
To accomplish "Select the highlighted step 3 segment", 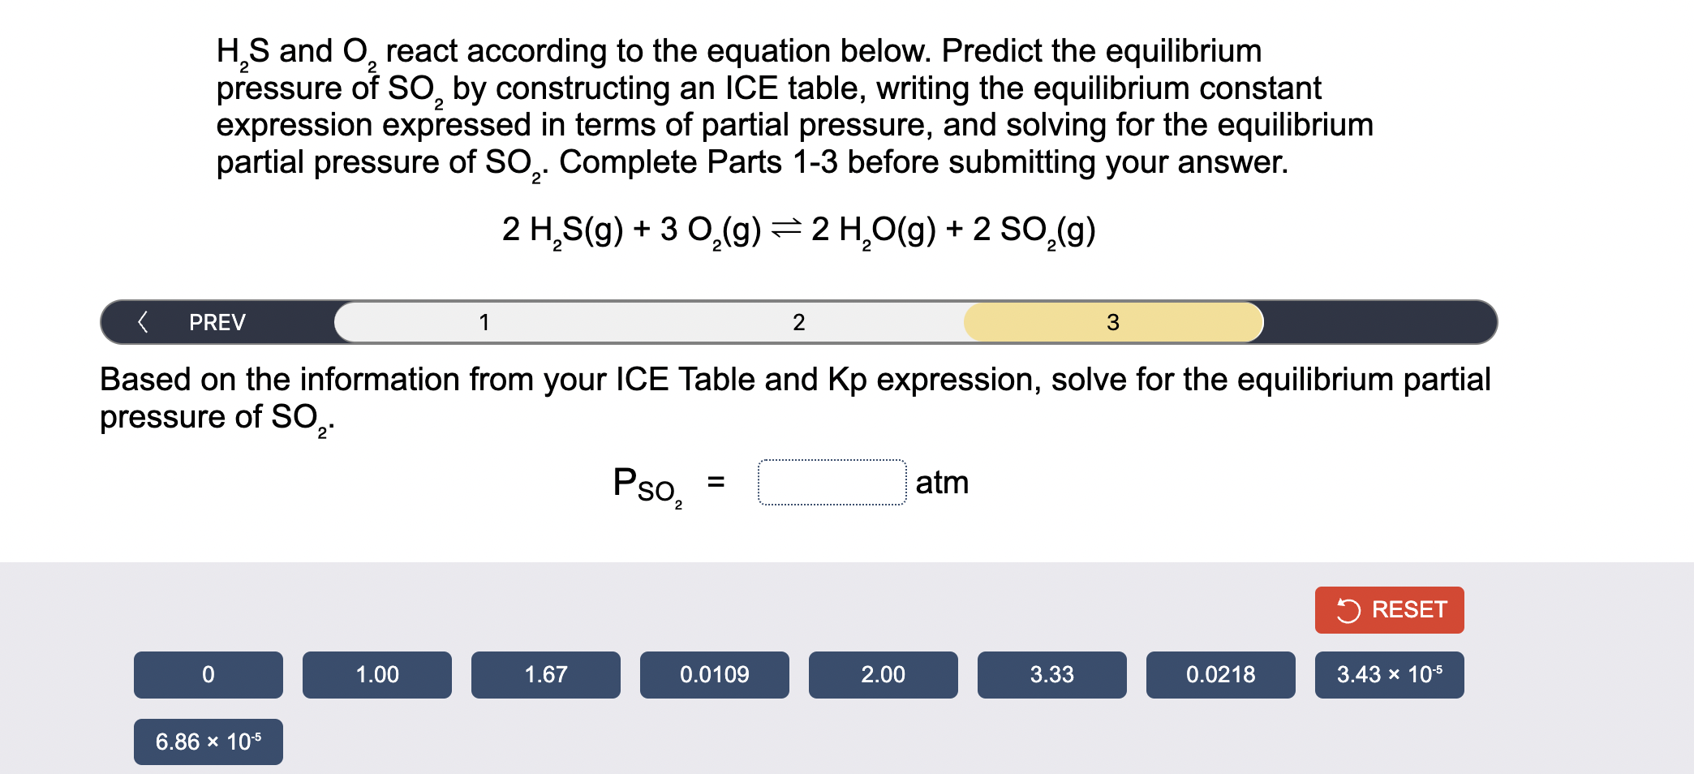I will tap(1112, 321).
